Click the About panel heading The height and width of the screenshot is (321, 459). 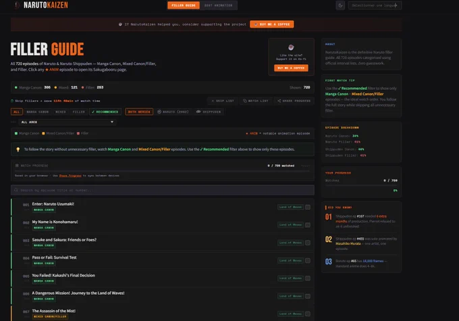pyautogui.click(x=330, y=45)
